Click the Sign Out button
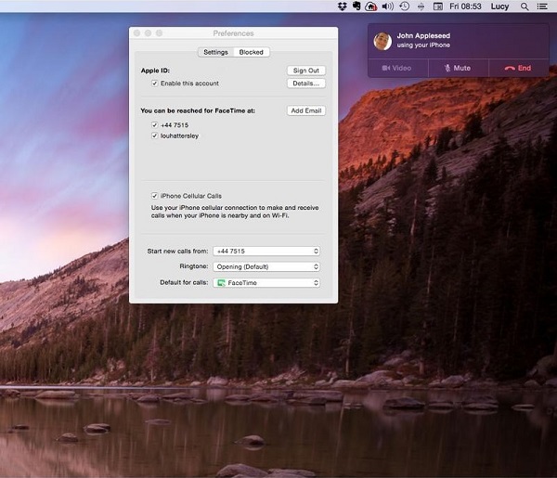 (x=305, y=71)
